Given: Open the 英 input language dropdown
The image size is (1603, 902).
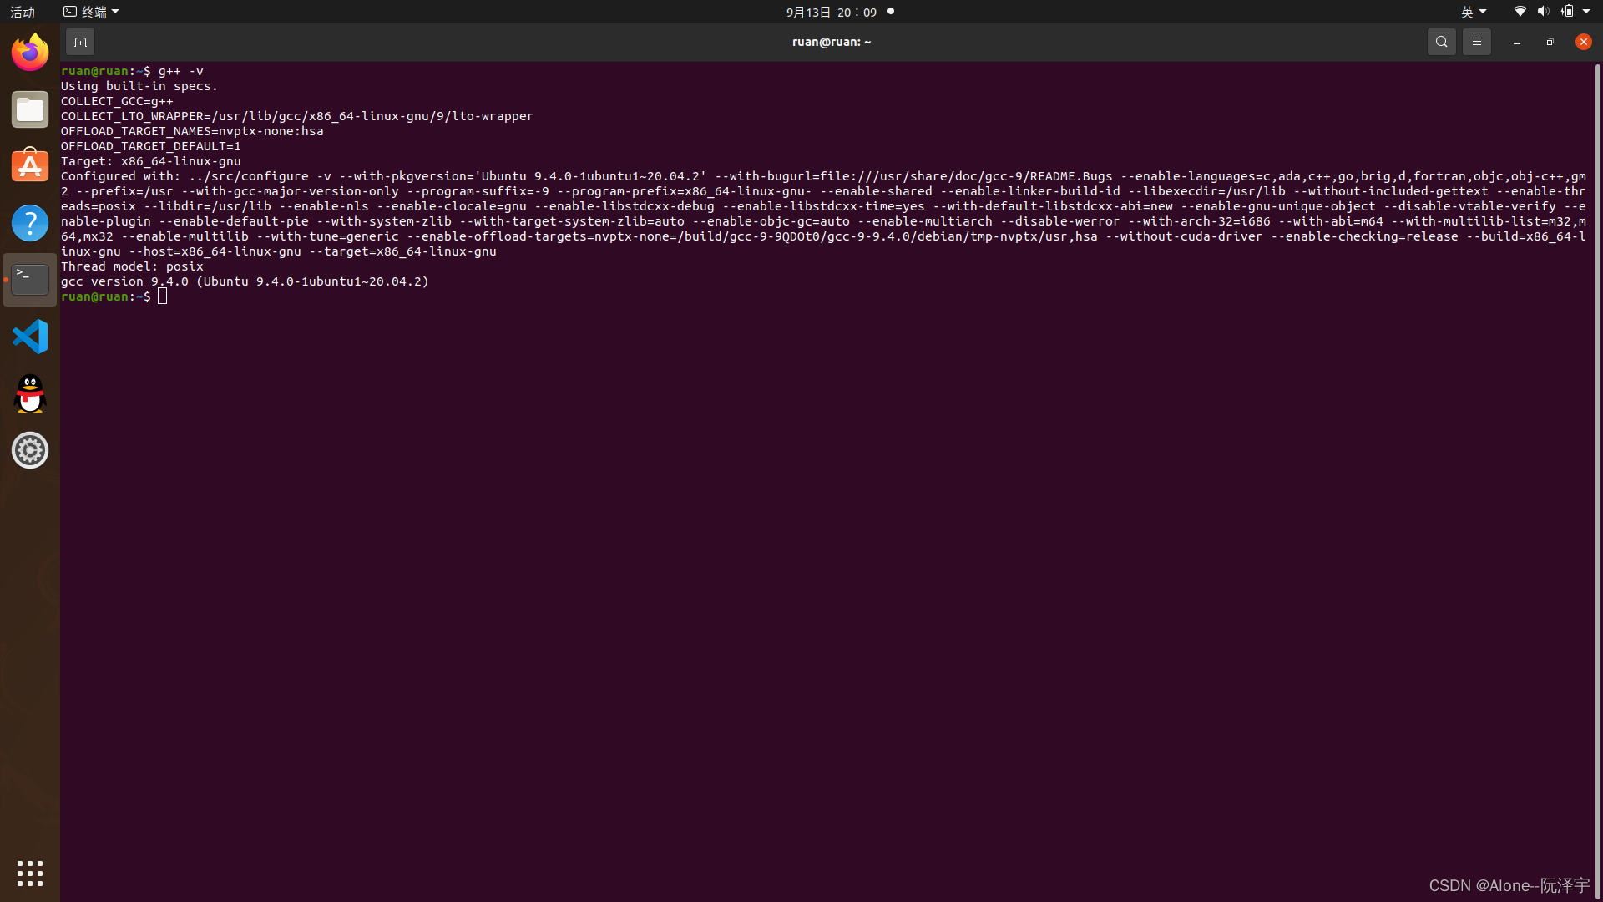Looking at the screenshot, I should pyautogui.click(x=1472, y=11).
